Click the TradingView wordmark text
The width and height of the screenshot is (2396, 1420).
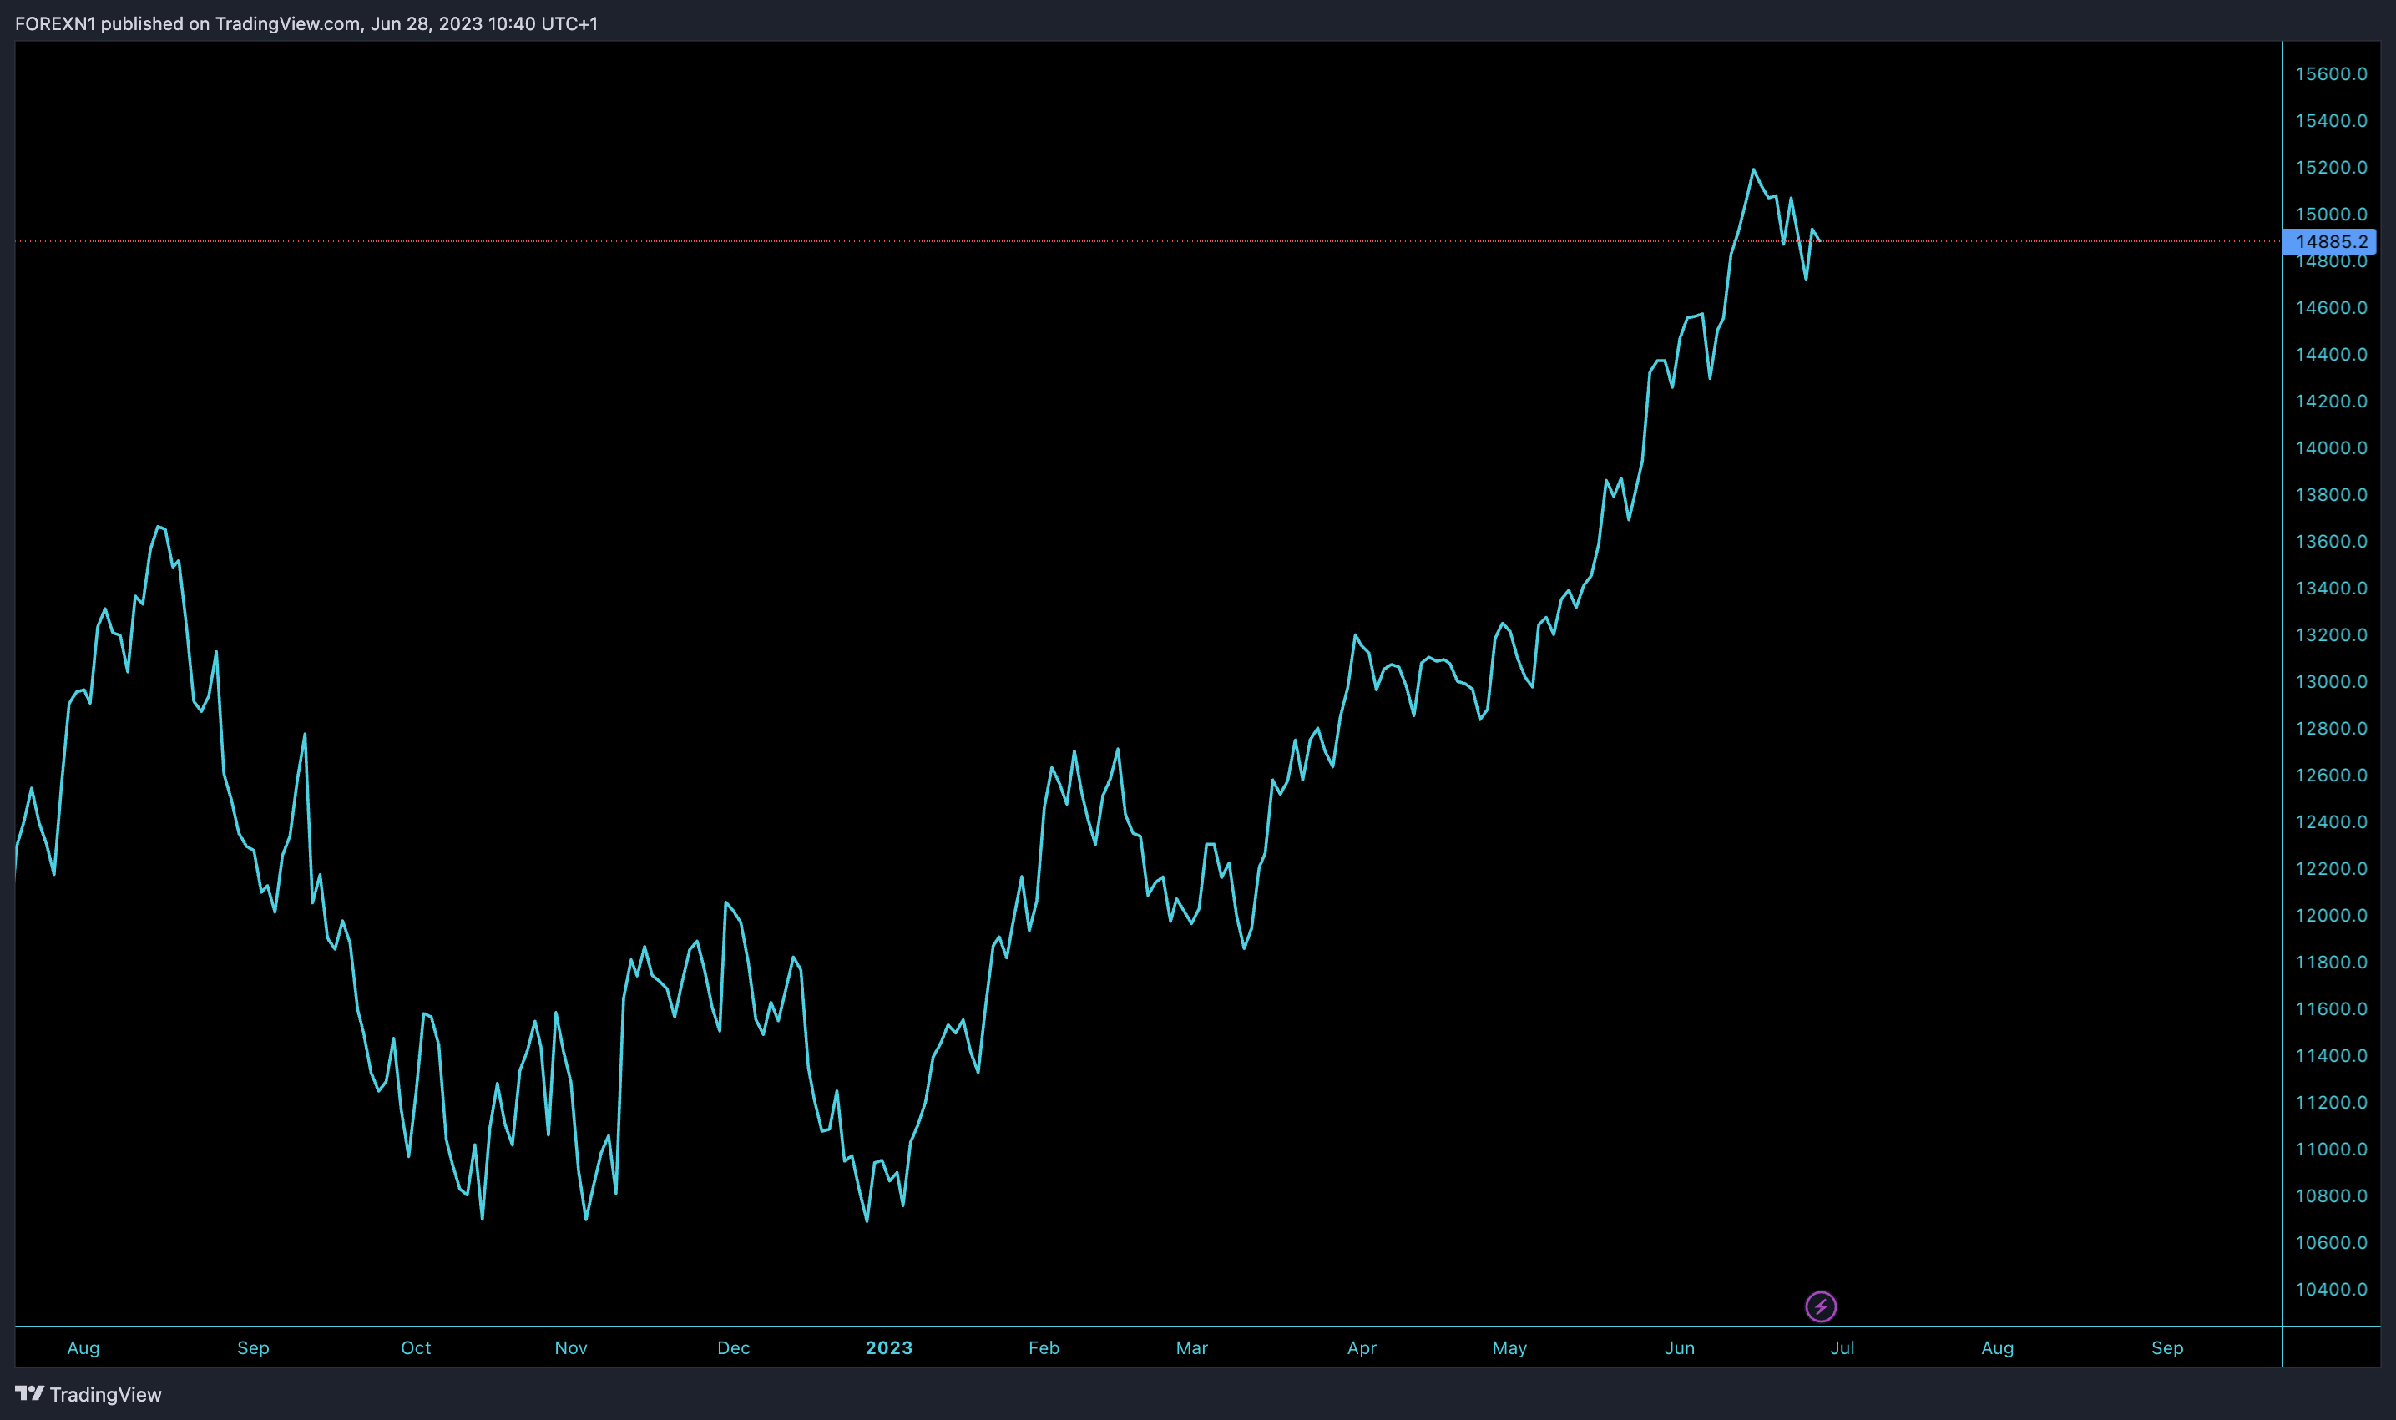[x=105, y=1394]
